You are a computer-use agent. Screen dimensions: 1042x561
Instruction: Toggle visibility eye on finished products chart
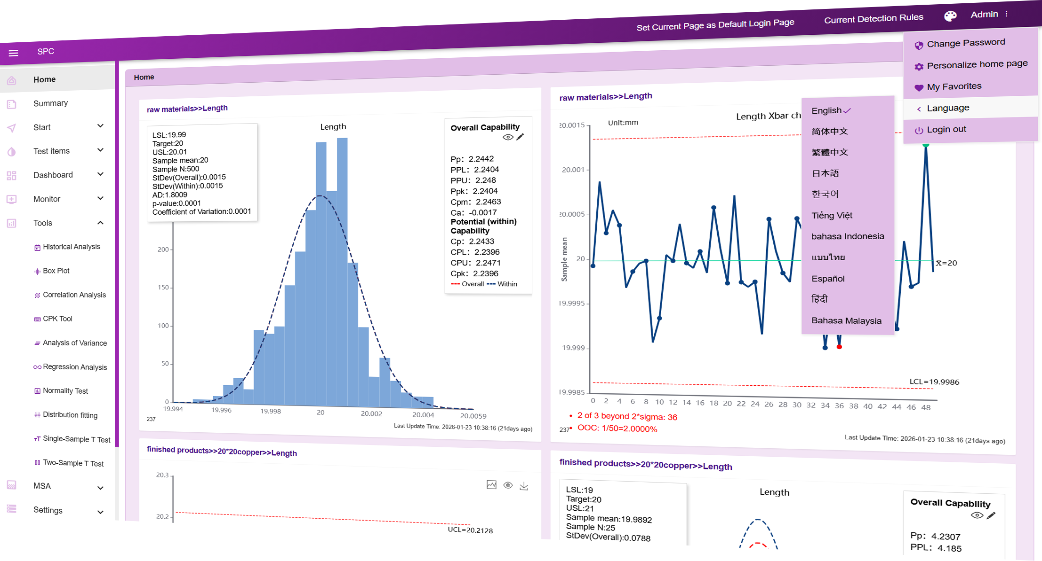pos(507,485)
